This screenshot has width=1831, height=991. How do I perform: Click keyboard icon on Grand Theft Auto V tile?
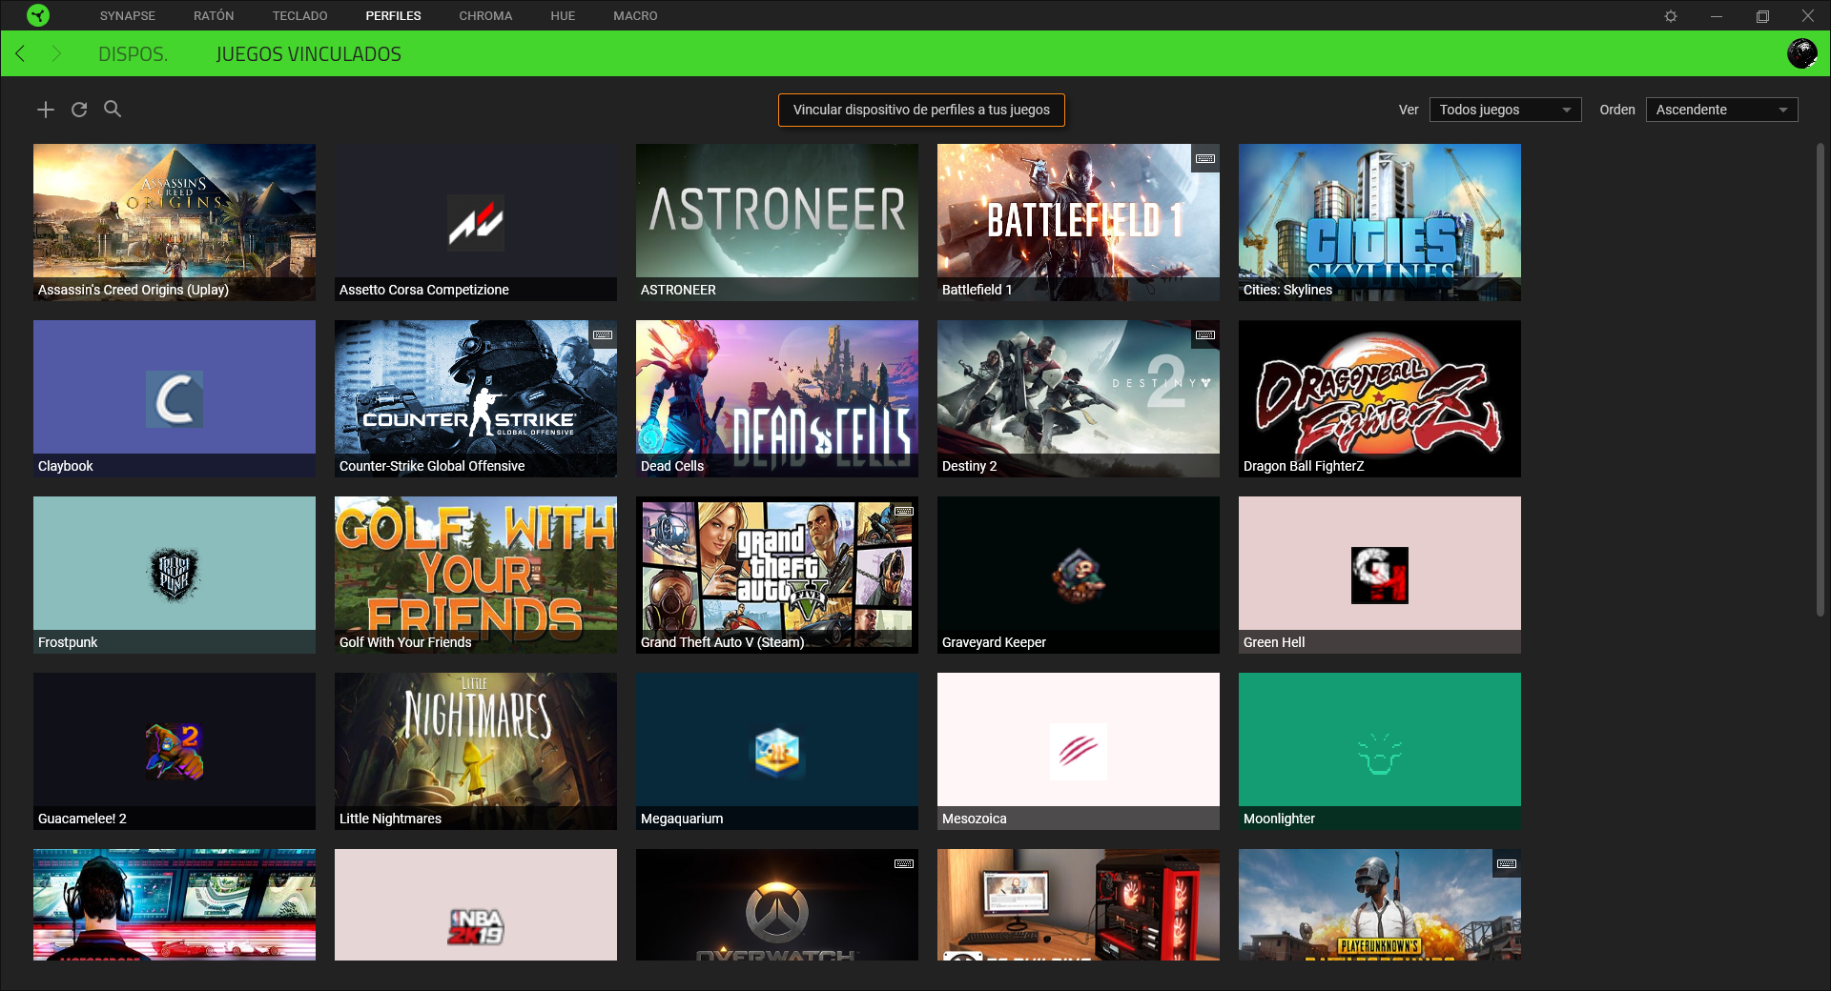click(904, 511)
